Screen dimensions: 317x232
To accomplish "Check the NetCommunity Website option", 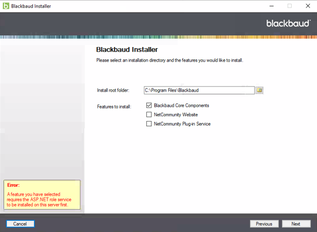I will coord(149,115).
